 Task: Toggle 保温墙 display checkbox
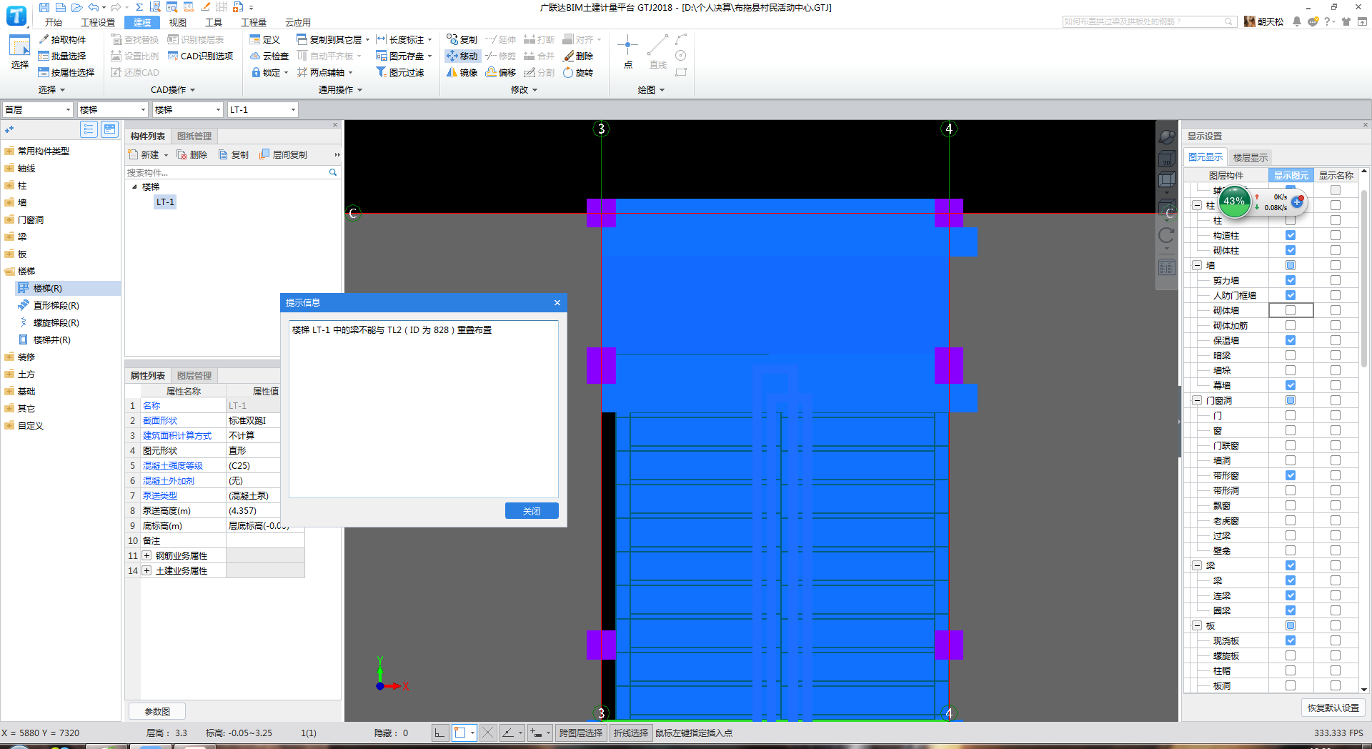point(1291,340)
